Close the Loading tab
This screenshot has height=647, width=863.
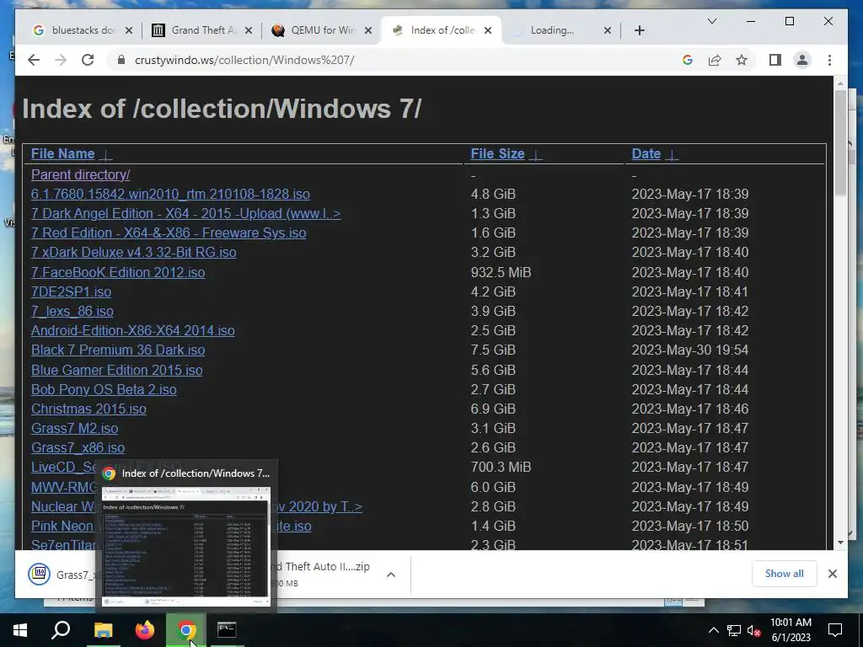click(607, 30)
